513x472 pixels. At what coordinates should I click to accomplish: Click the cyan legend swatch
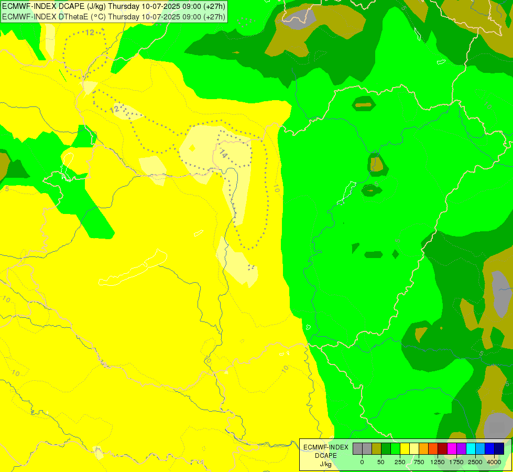click(x=471, y=448)
